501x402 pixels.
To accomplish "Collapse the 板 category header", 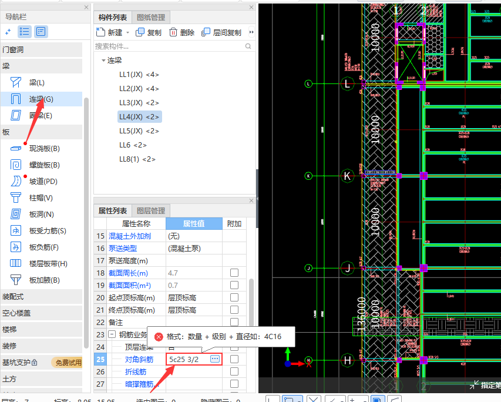I will click(x=42, y=132).
